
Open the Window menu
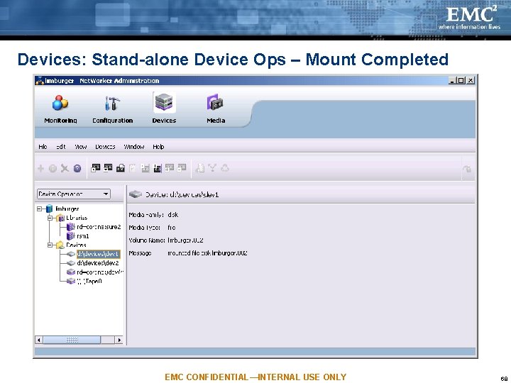coord(134,147)
